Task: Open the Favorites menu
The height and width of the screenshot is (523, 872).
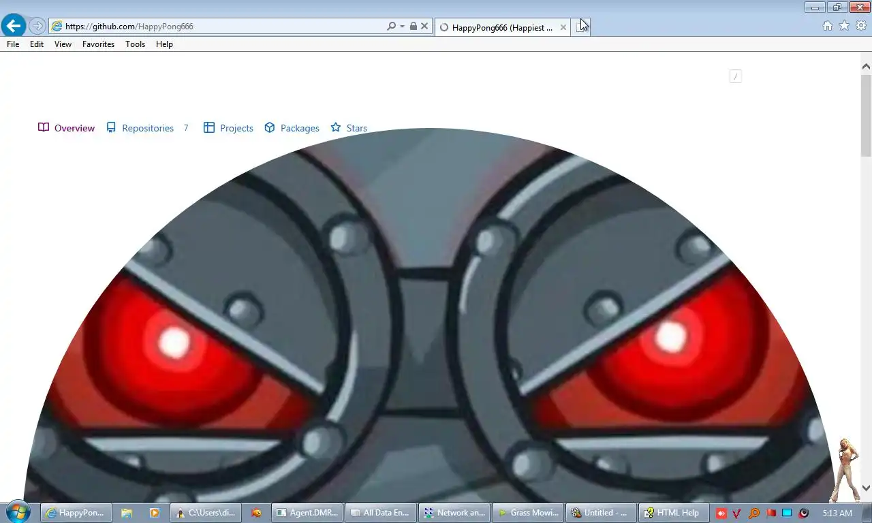Action: (98, 44)
